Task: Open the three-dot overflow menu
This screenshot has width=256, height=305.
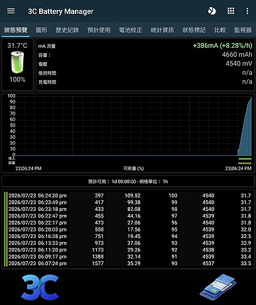Action: [247, 11]
